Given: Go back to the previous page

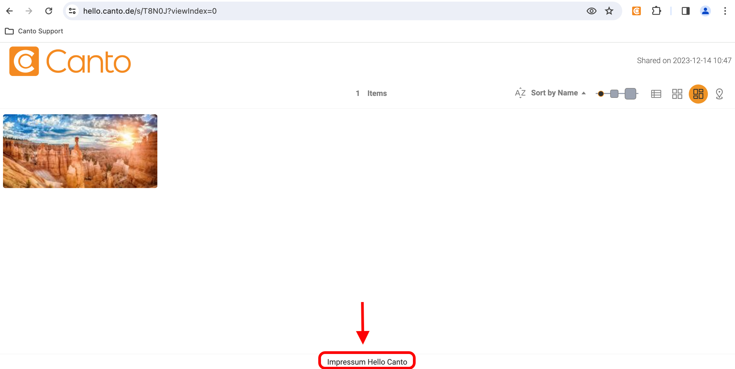Looking at the screenshot, I should click(9, 11).
